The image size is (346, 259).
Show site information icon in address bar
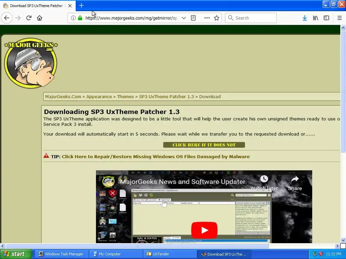pos(73,18)
